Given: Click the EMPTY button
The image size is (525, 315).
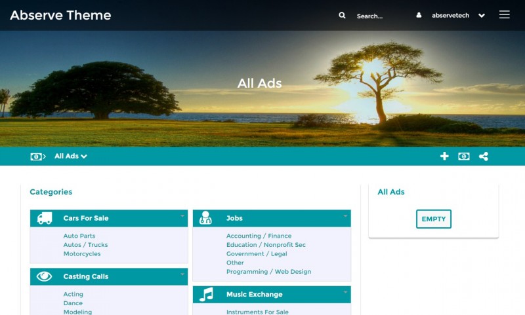Looking at the screenshot, I should pos(434,219).
